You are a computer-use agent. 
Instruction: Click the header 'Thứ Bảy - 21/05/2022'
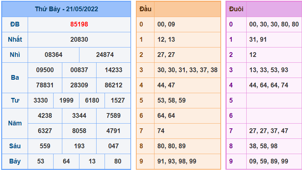pyautogui.click(x=66, y=9)
